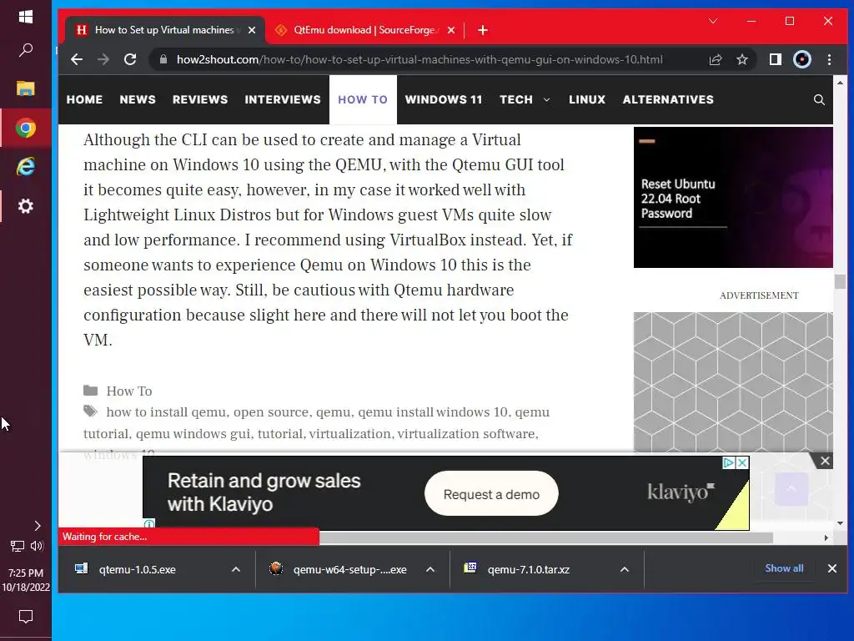The image size is (854, 641).
Task: Close the Klaviyo banner ad overlay
Action: [x=825, y=461]
